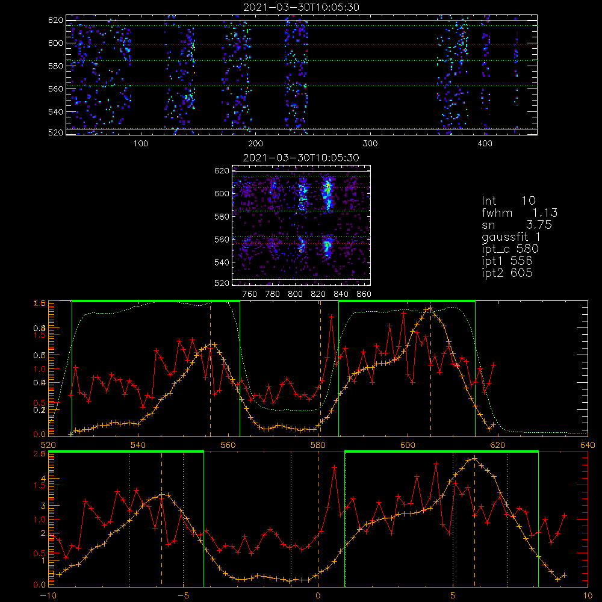Click x-axis label 5 of the bottom plot
602x602 pixels.
pyautogui.click(x=453, y=596)
